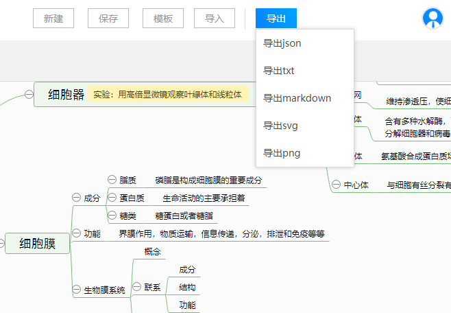Choose 导出json from the export menu

pos(282,43)
